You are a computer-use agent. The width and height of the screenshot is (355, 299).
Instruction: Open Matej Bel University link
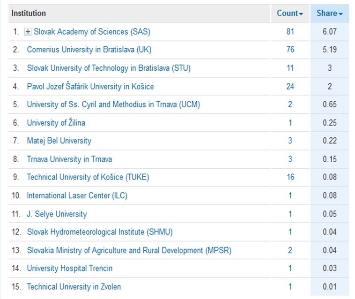click(x=59, y=141)
